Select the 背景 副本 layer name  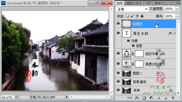140,82
